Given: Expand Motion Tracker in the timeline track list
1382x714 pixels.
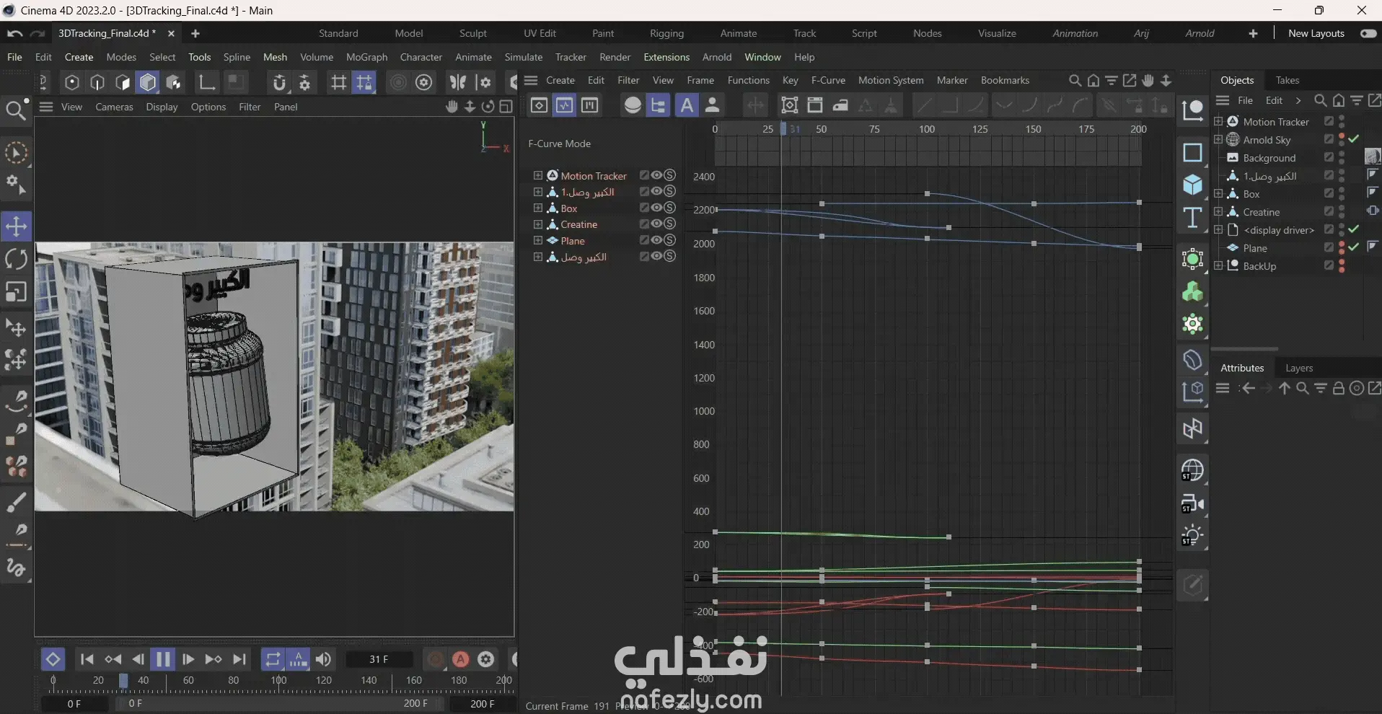Looking at the screenshot, I should pyautogui.click(x=537, y=175).
